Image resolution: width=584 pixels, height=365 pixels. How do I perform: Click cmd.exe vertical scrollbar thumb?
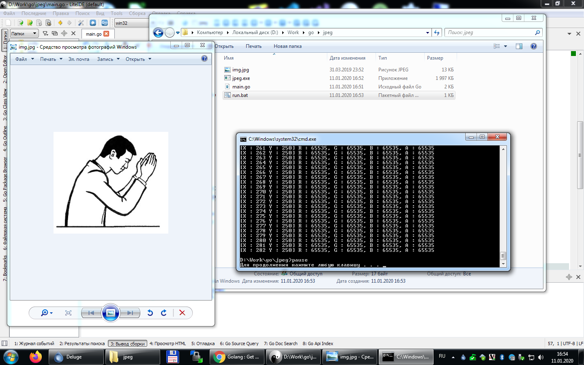pyautogui.click(x=503, y=256)
